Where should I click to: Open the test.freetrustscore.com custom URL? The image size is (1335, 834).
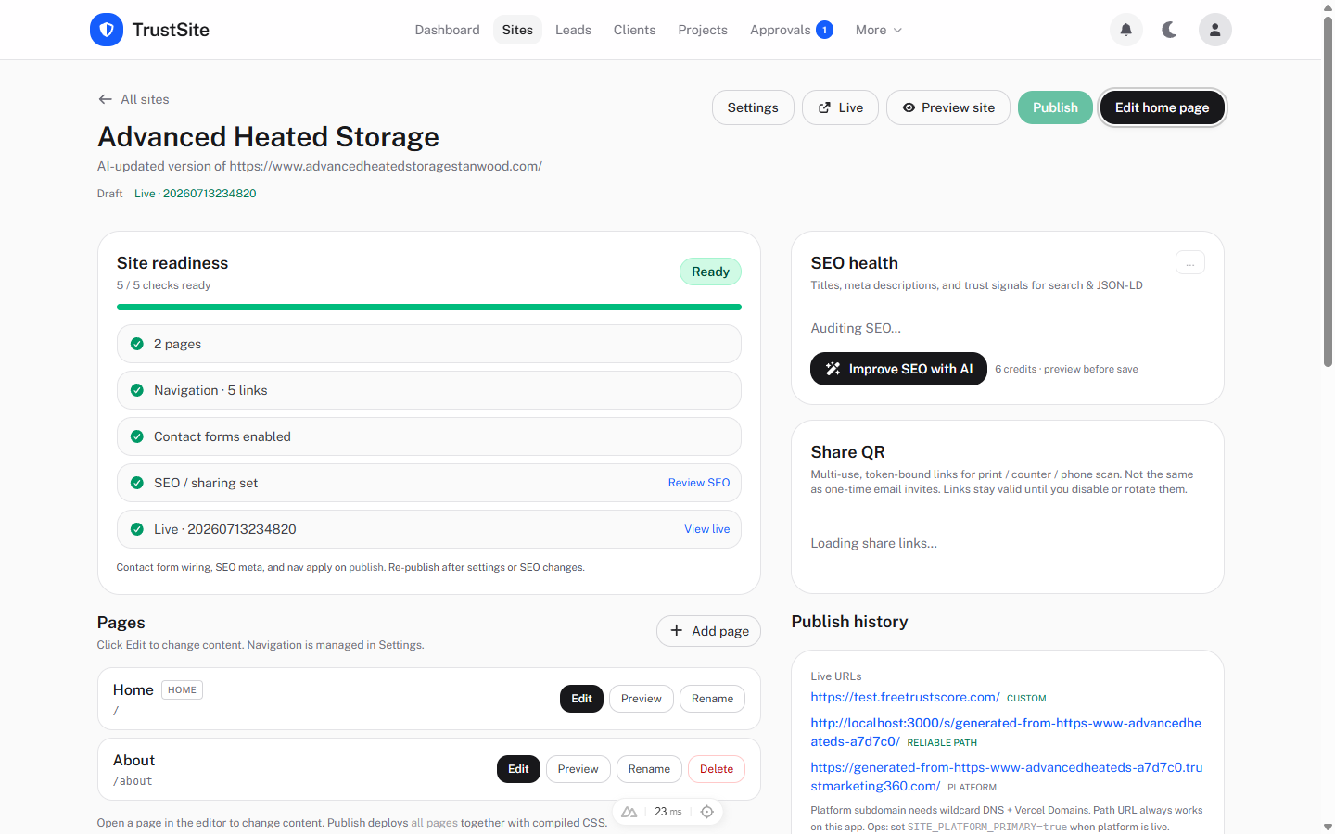(905, 697)
